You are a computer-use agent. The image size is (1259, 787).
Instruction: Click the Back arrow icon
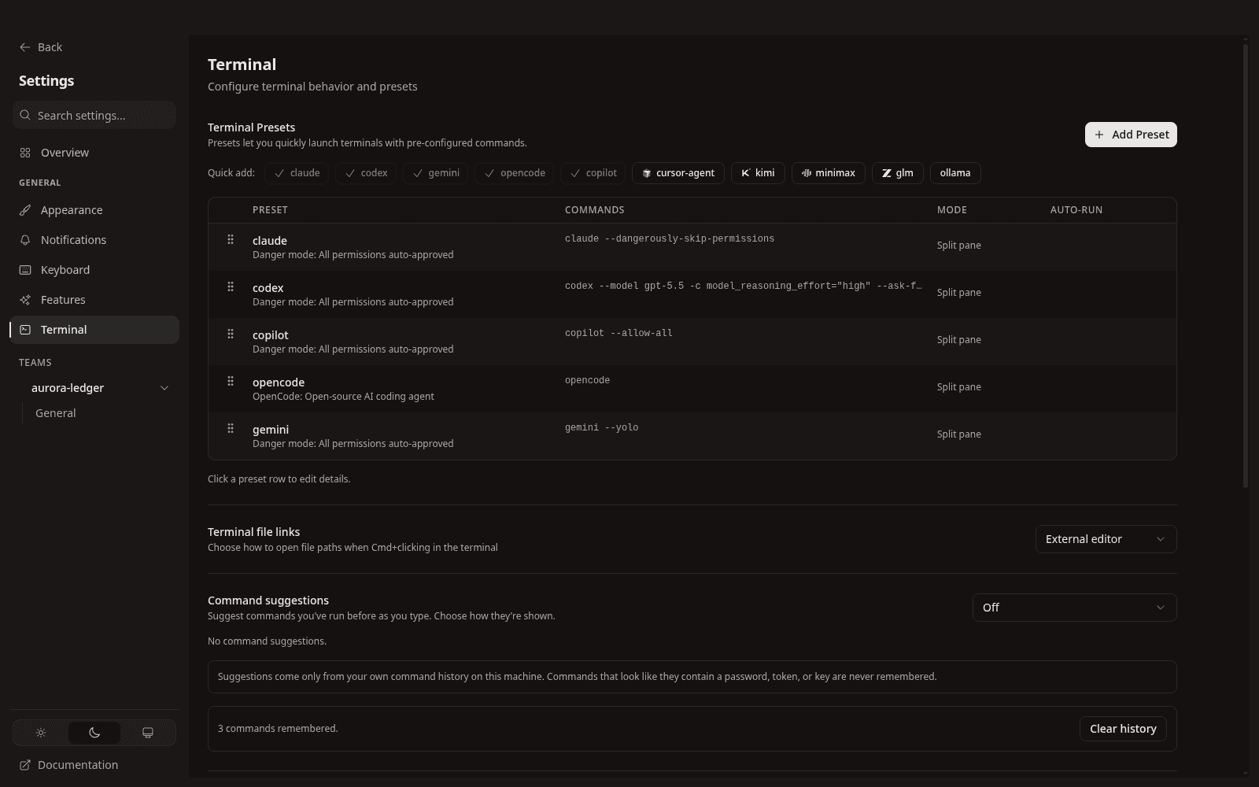coord(25,47)
